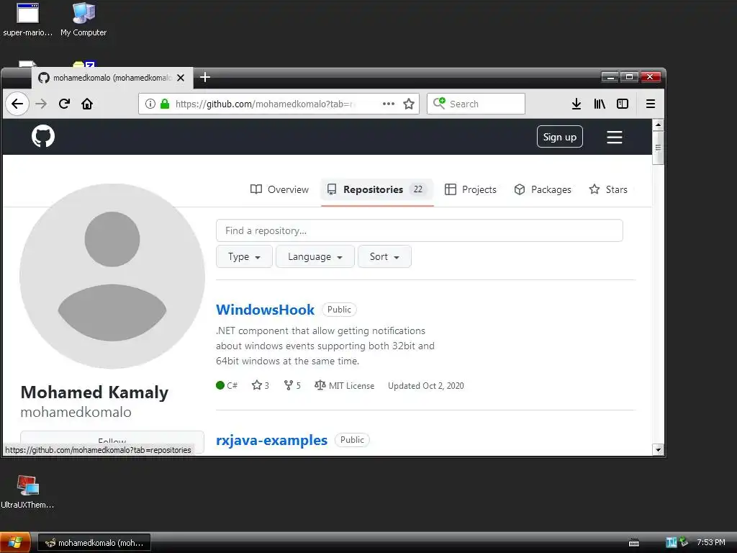Click the Public badge beside rxjava-examples
This screenshot has height=553, width=737.
[x=352, y=440]
